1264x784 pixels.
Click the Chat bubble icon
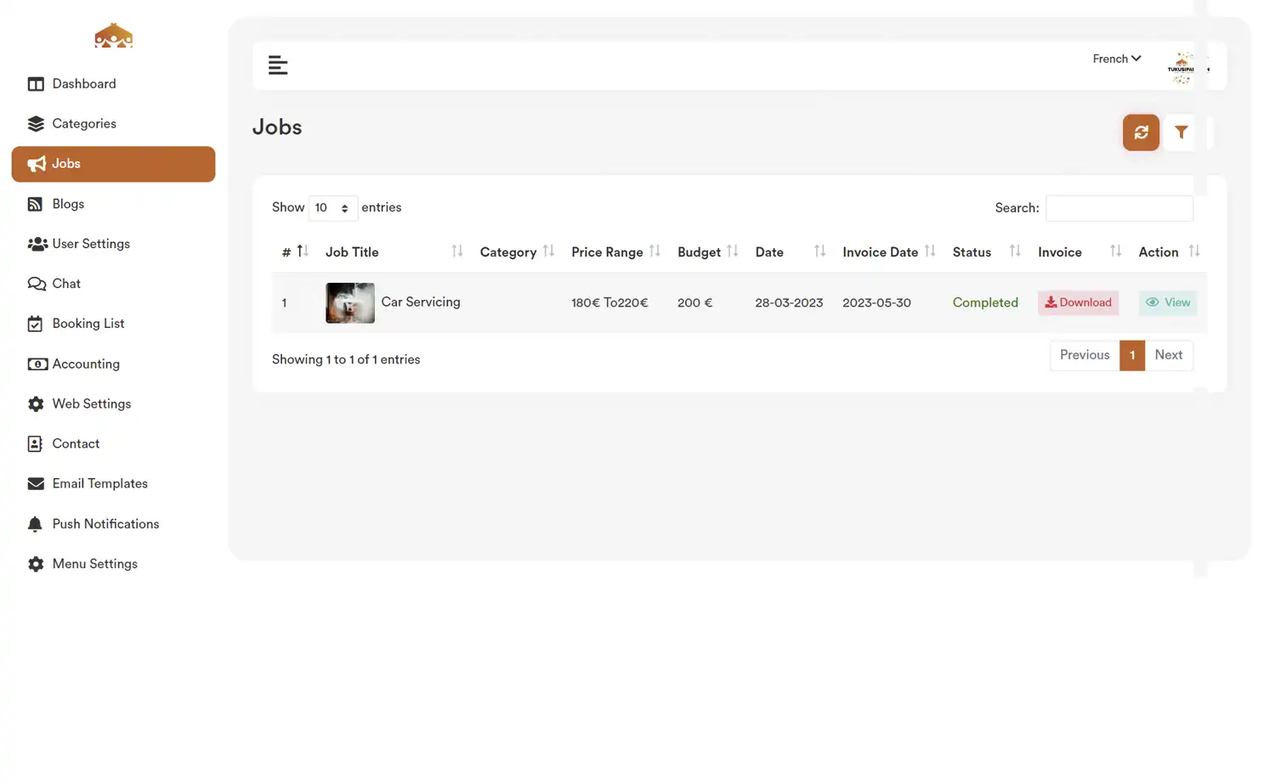tap(36, 283)
